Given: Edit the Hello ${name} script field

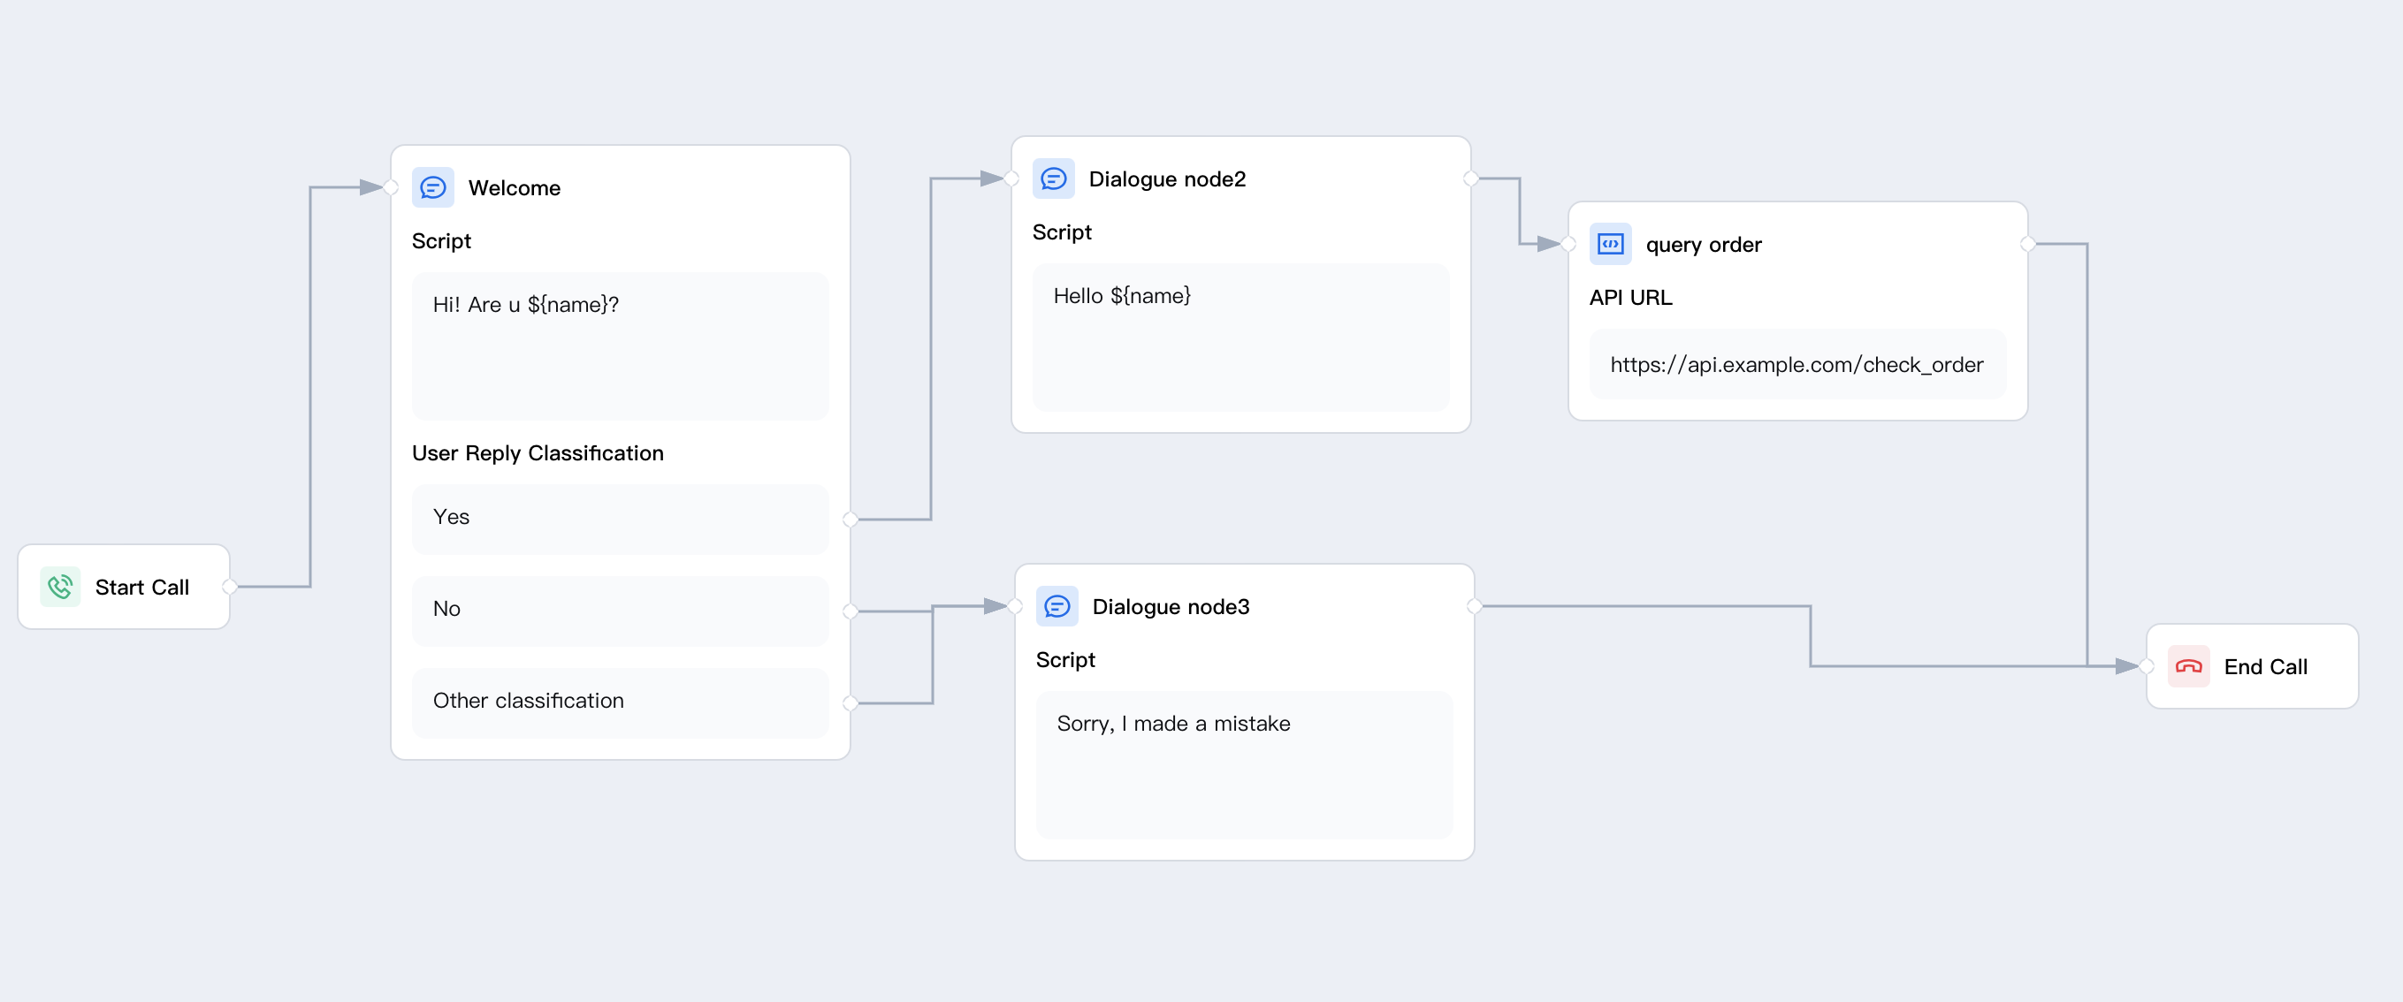Looking at the screenshot, I should [1240, 337].
